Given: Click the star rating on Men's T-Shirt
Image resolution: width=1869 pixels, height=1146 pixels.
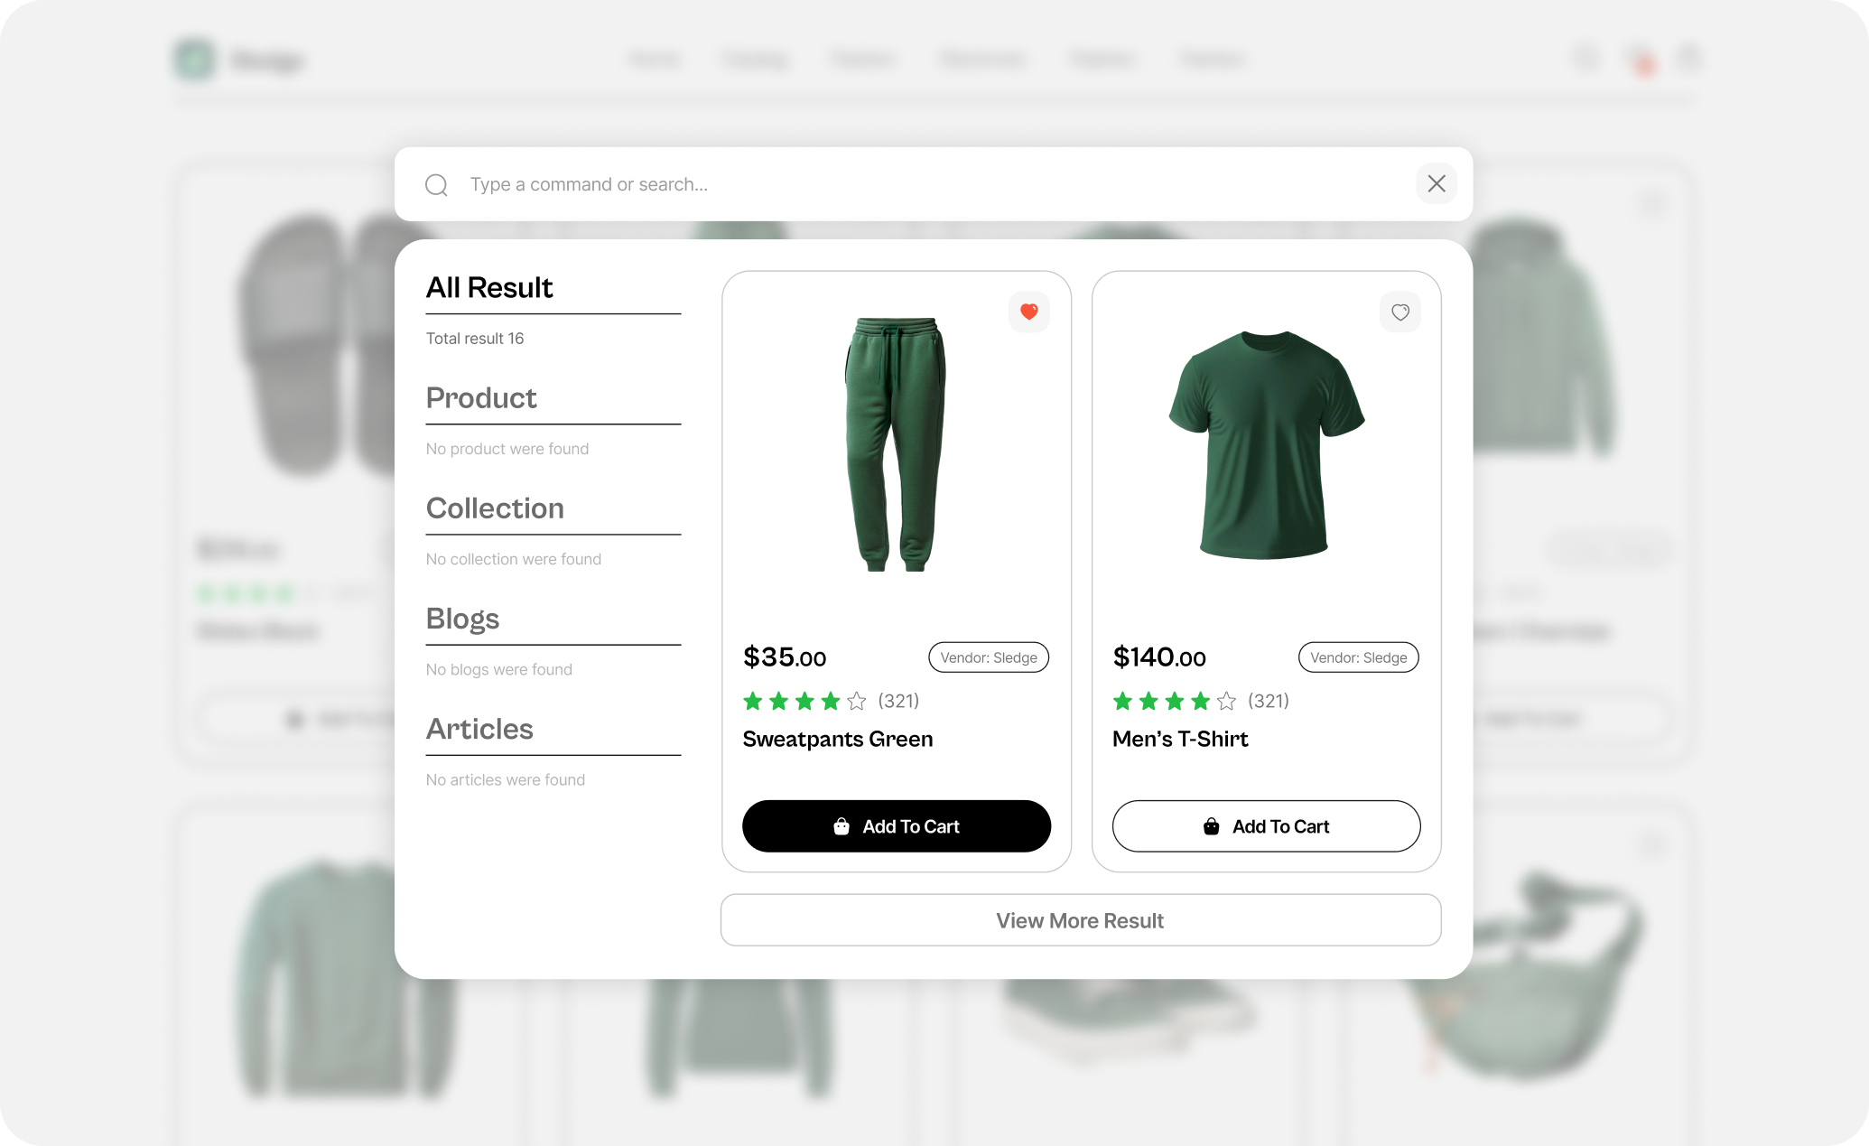Looking at the screenshot, I should click(x=1172, y=700).
